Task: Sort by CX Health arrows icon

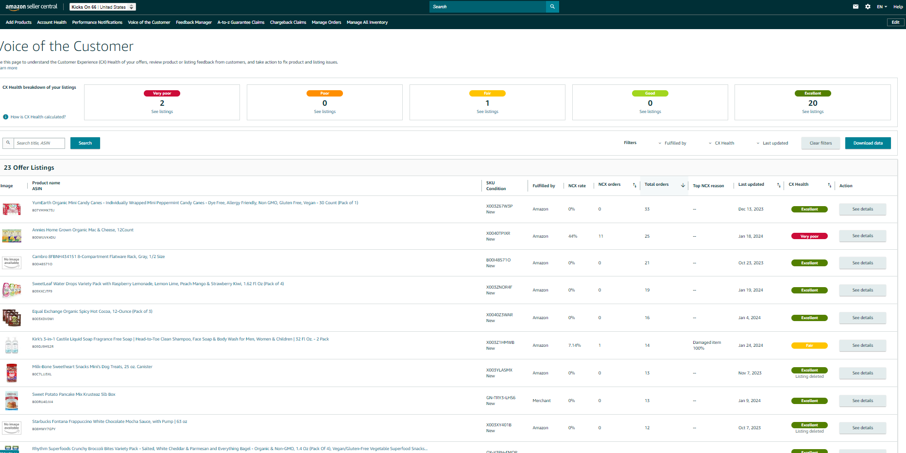Action: tap(830, 185)
